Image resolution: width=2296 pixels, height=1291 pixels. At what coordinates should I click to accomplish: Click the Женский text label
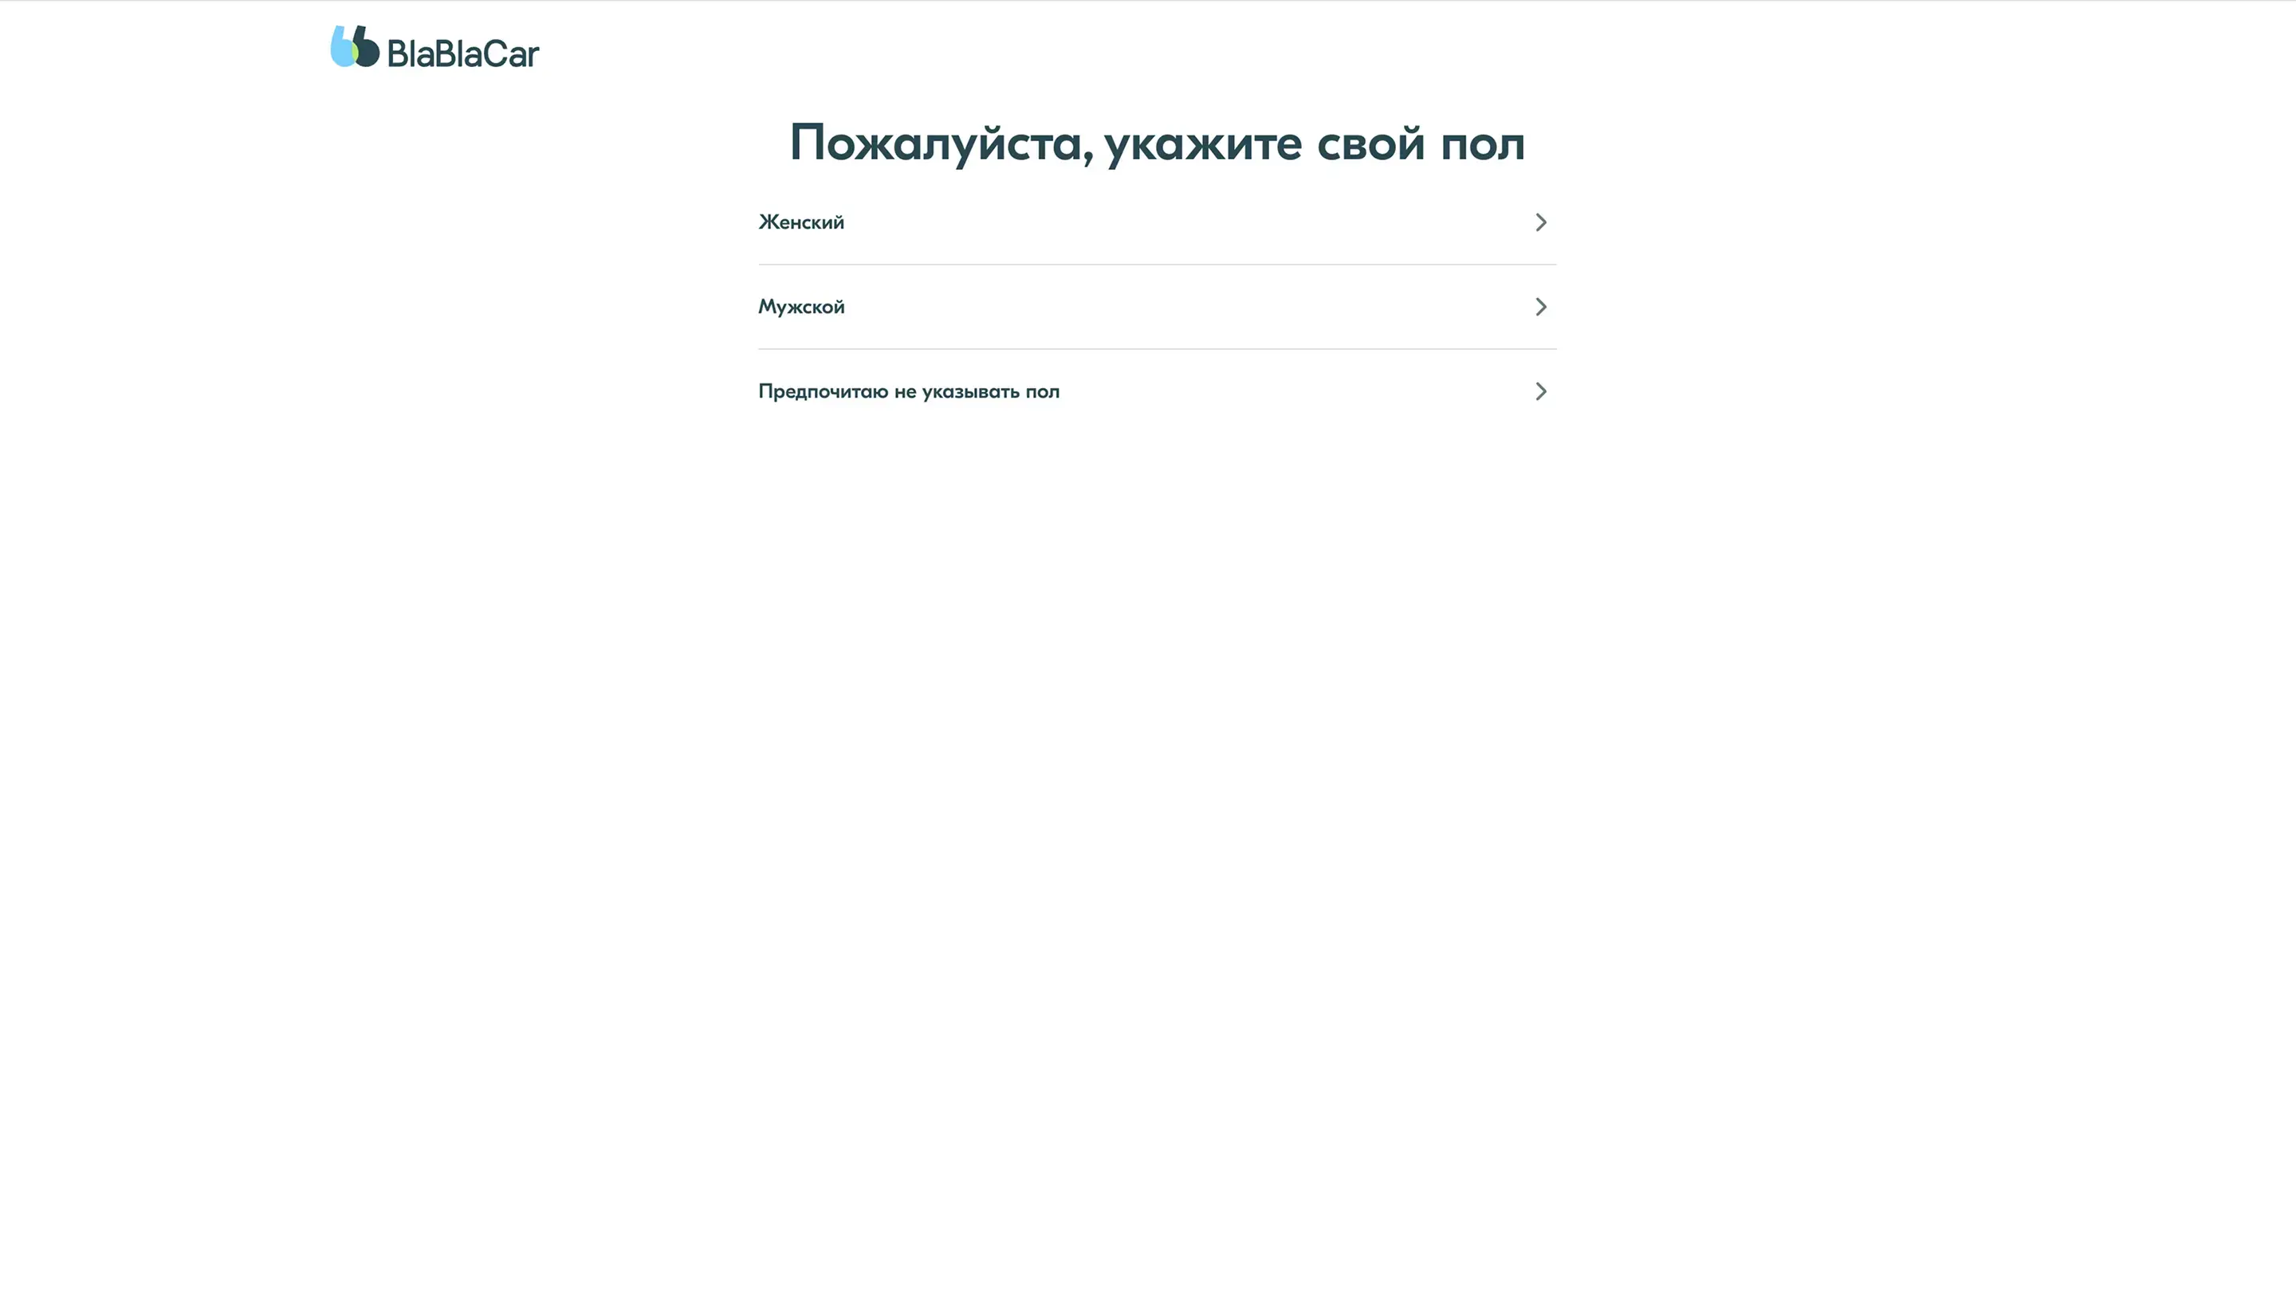coord(800,223)
